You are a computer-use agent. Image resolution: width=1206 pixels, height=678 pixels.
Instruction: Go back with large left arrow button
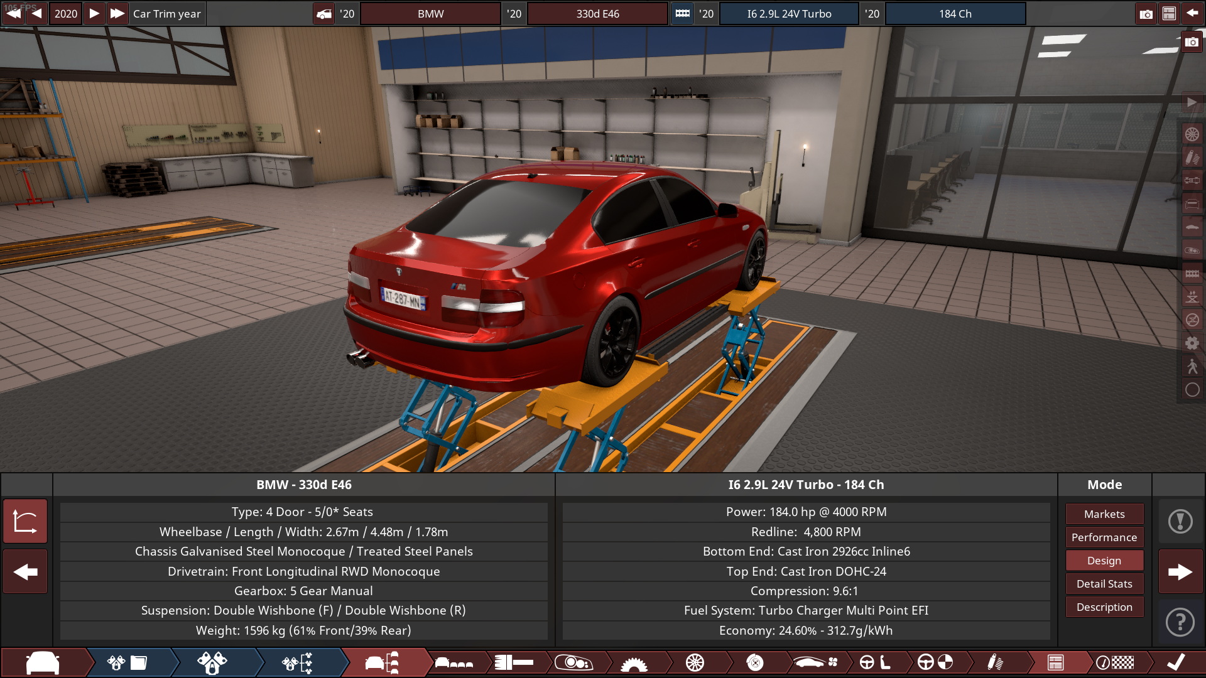[25, 571]
